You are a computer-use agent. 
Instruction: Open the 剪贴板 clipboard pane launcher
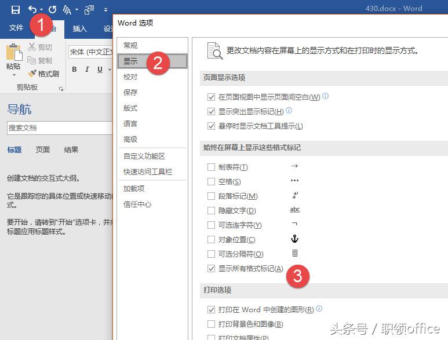pyautogui.click(x=61, y=89)
